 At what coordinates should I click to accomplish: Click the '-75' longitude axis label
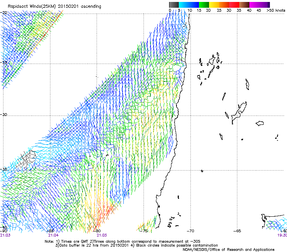(x=144, y=231)
